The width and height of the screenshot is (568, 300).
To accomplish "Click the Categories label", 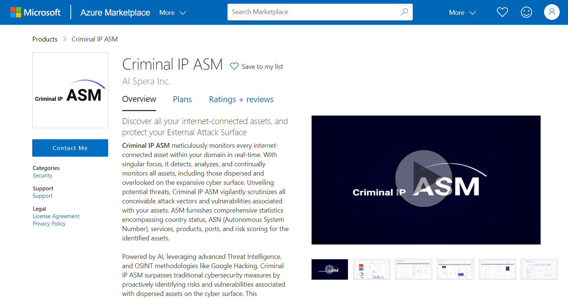I will pos(46,168).
